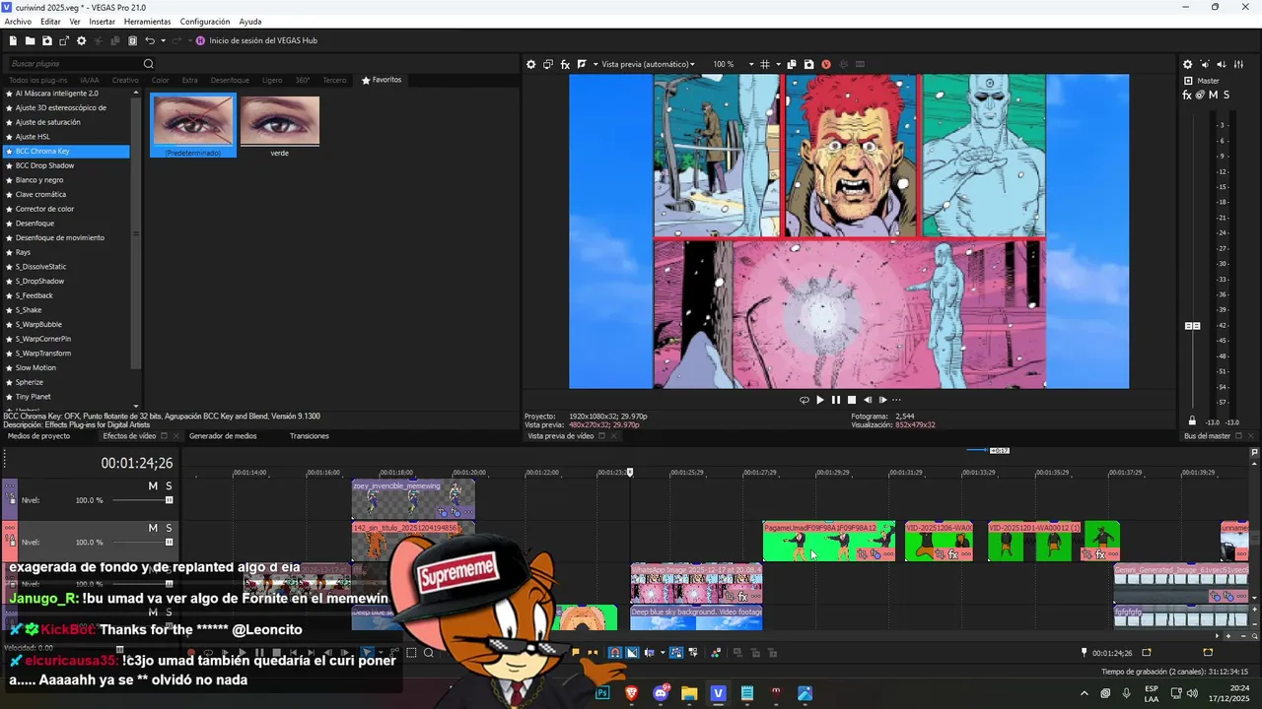This screenshot has width=1262, height=709.
Task: Open the overlay grid options dropdown arrow
Action: pos(777,64)
